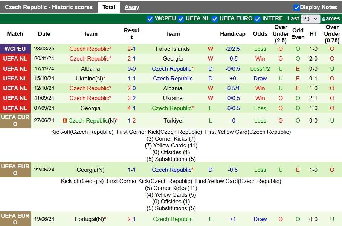
Task: Toggle the Display Notes checkbox
Action: click(296, 7)
